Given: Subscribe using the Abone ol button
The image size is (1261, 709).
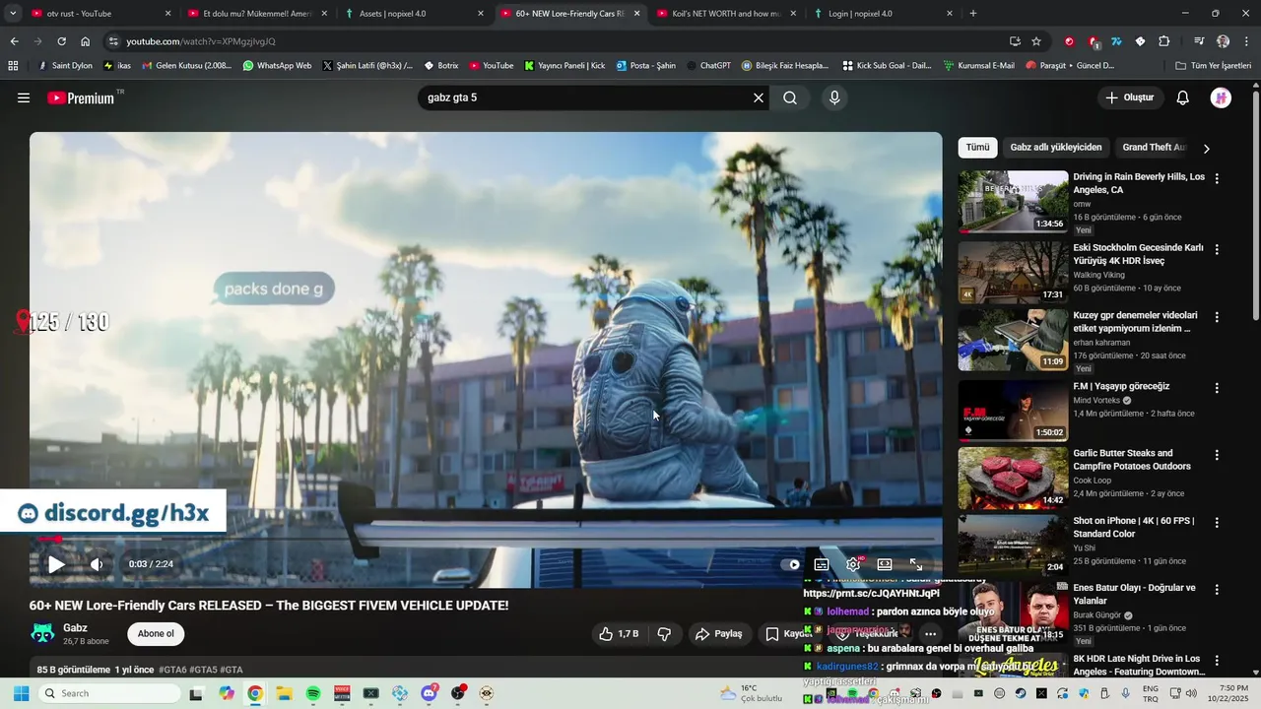Looking at the screenshot, I should point(156,634).
